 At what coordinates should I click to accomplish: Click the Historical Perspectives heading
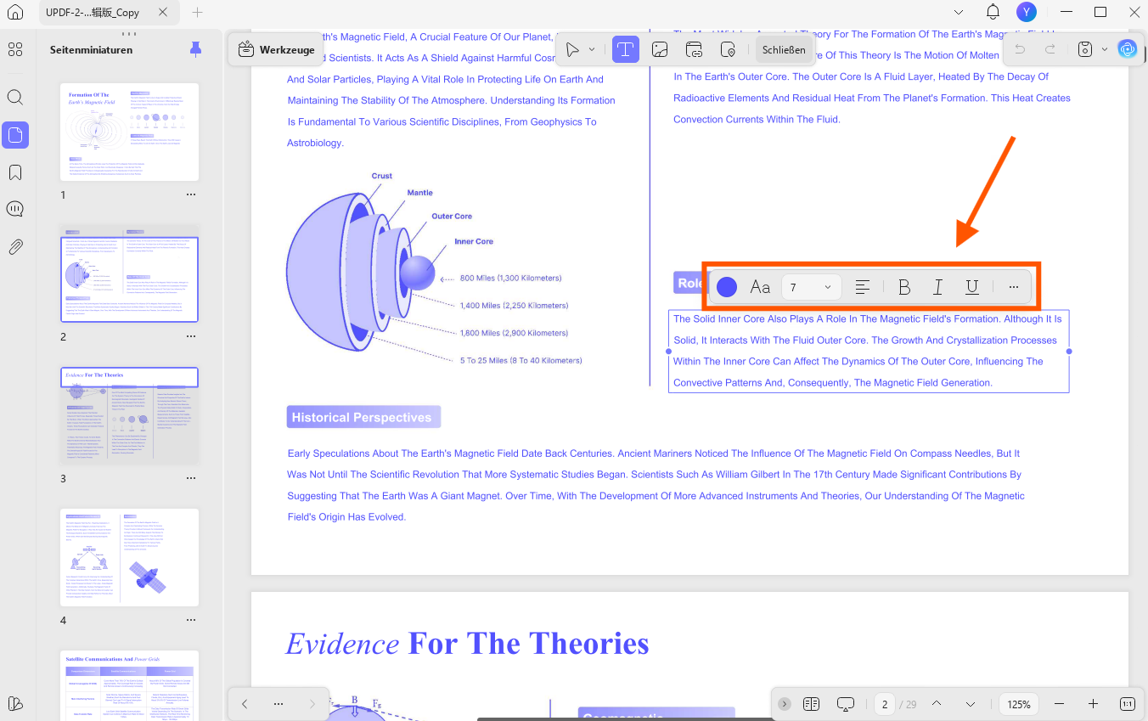coord(363,417)
